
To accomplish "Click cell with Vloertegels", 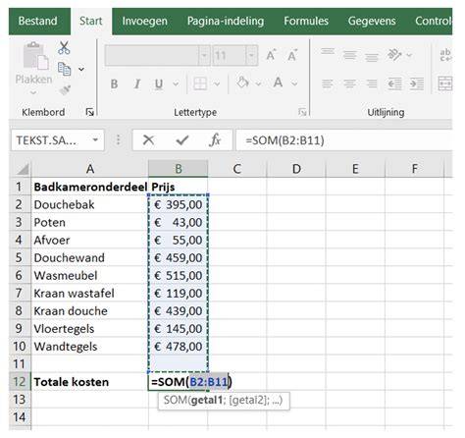I will 90,329.
